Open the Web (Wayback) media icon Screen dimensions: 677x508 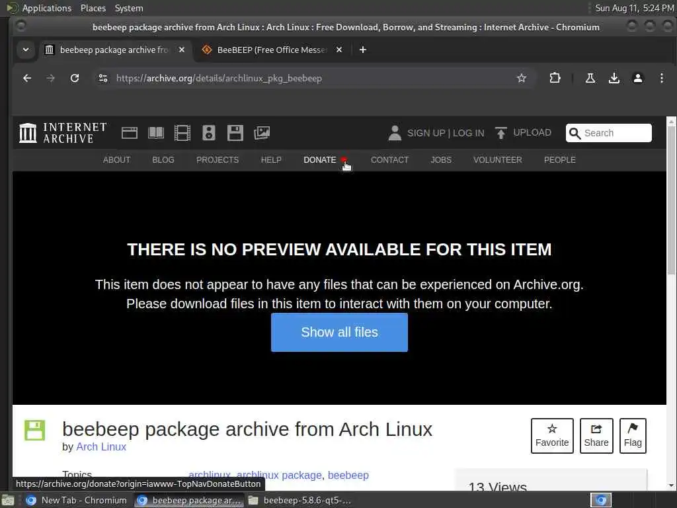129,132
